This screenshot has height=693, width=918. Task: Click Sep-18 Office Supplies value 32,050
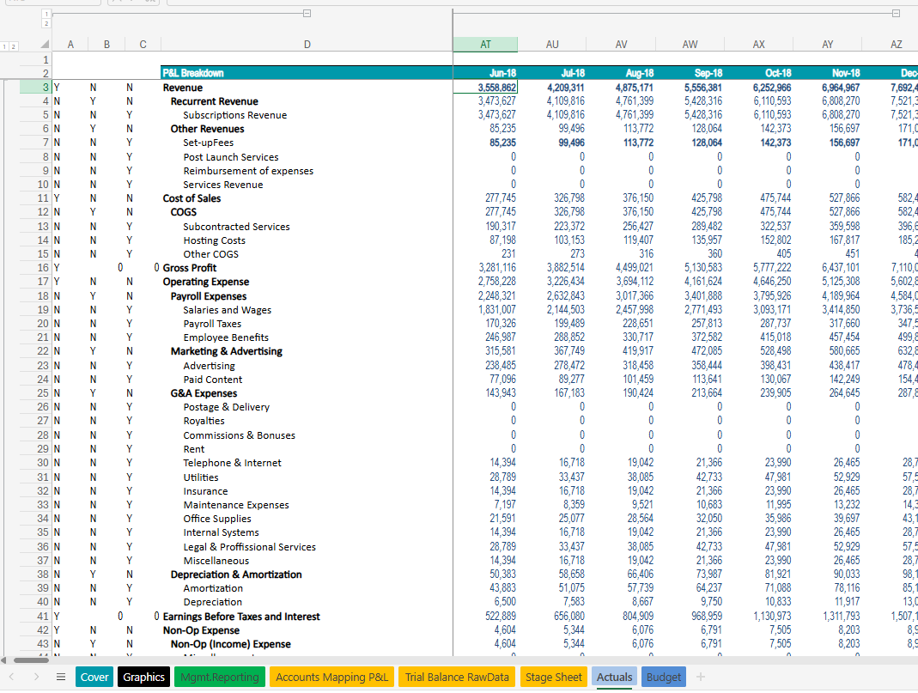pos(690,519)
